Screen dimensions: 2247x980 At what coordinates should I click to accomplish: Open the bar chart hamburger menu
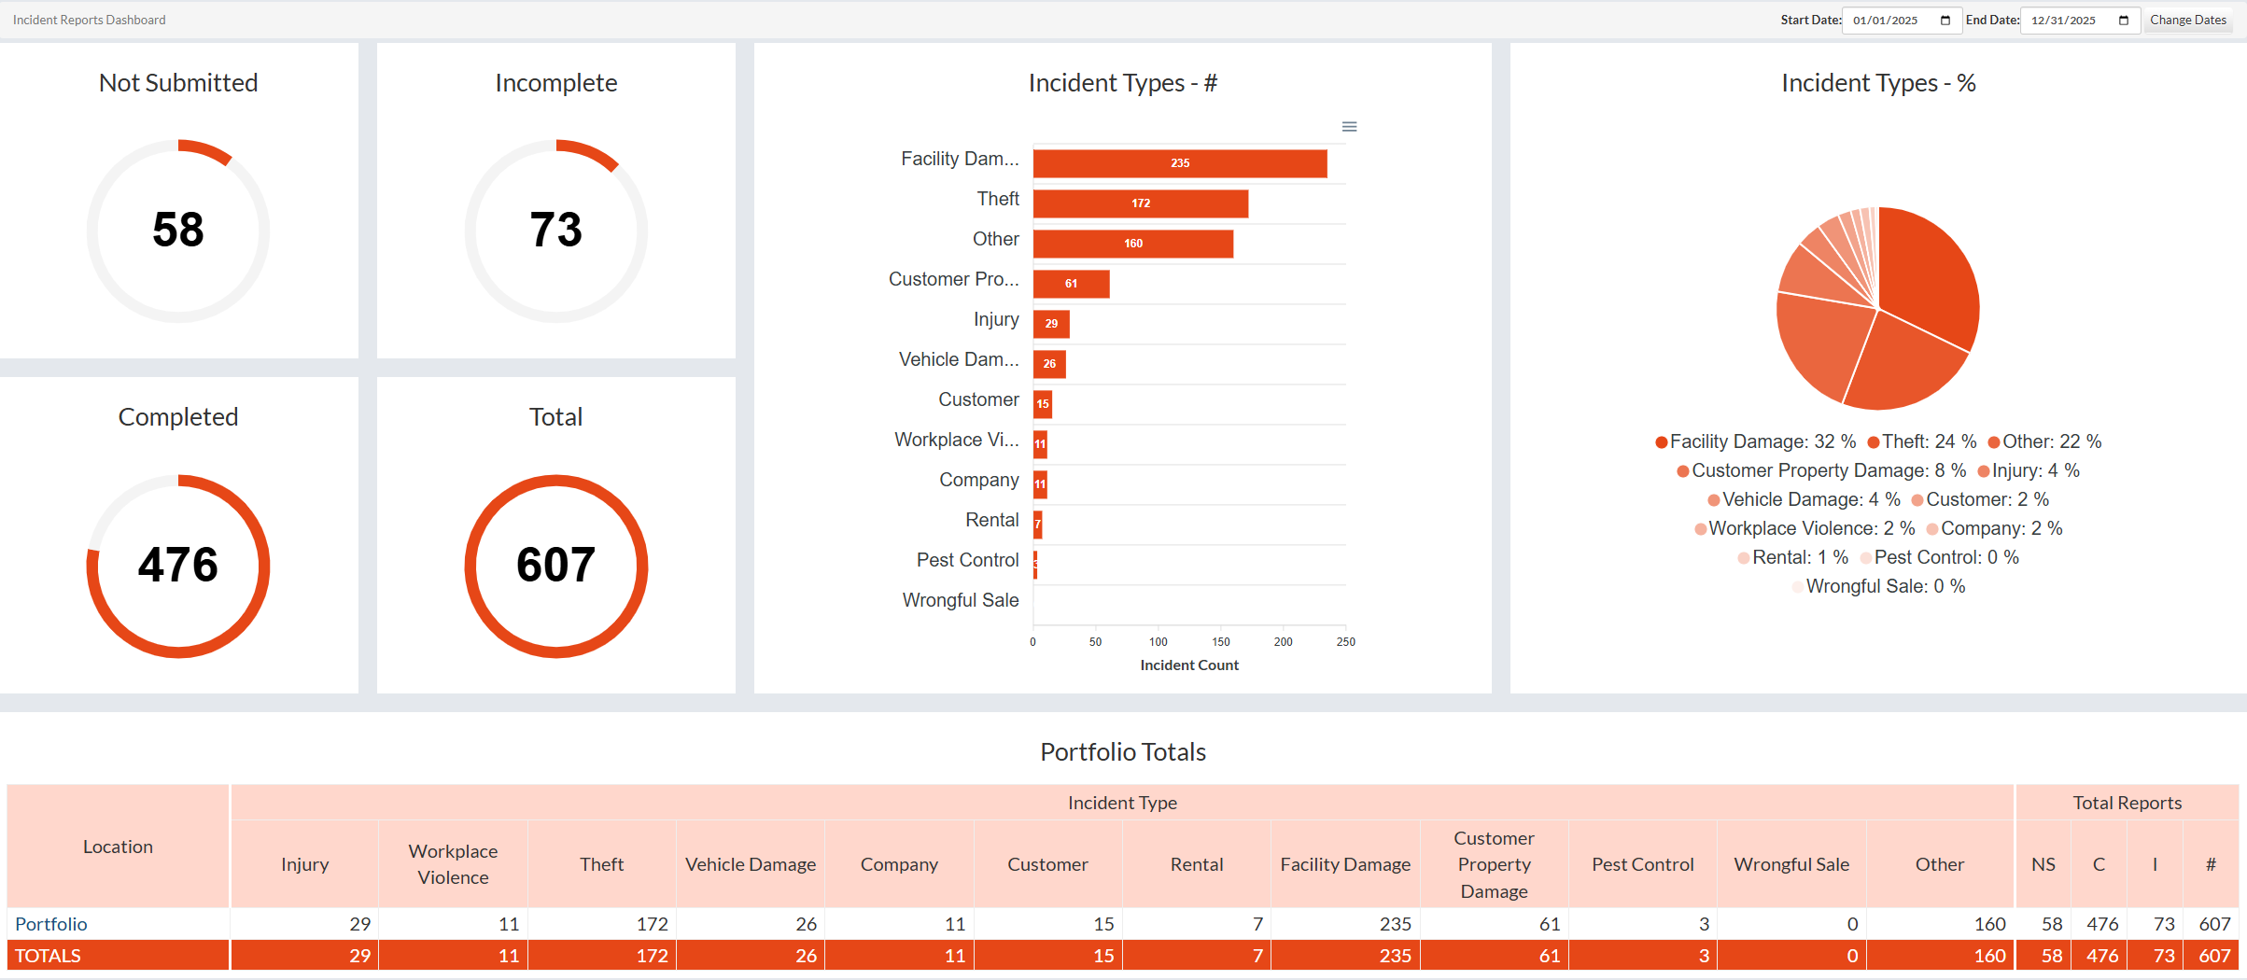pyautogui.click(x=1349, y=127)
